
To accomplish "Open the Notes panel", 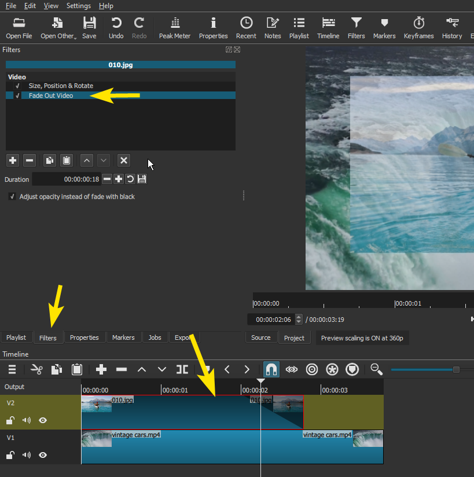I will (273, 28).
